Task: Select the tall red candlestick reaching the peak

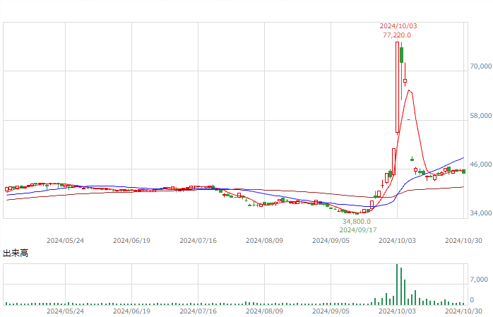Action: 398,87
